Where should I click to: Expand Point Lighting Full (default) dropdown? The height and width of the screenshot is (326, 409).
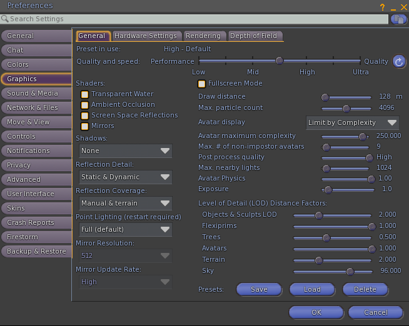126,229
